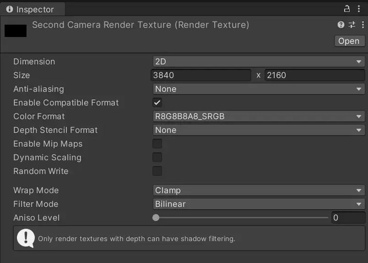Select the Inspector tab

tap(33, 9)
